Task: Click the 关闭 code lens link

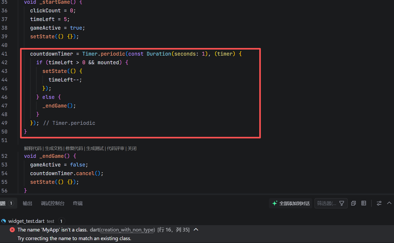Action: click(x=132, y=149)
